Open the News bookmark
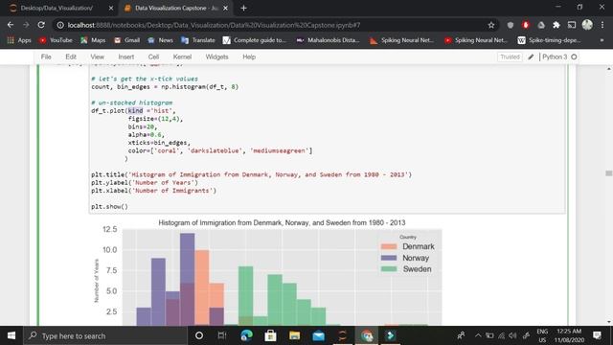The width and height of the screenshot is (613, 345). point(160,40)
